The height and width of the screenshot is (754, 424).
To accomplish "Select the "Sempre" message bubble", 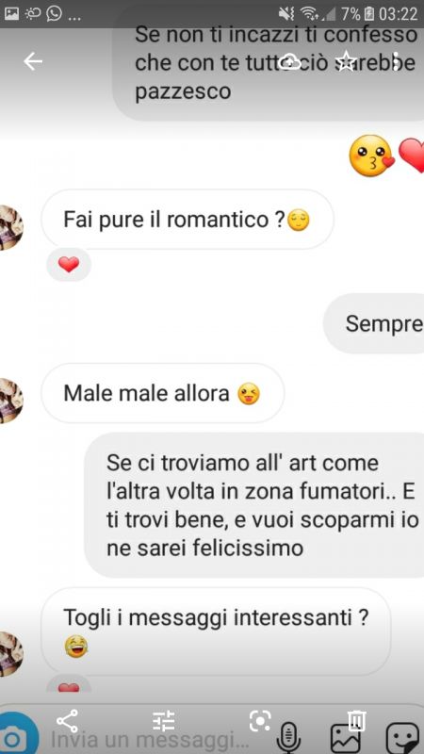I will point(373,323).
